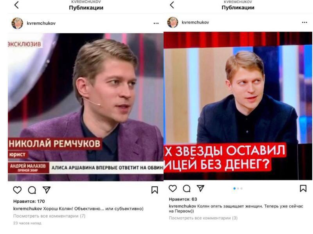Tap the back arrow on the left post
This screenshot has height=234, width=313.
(16, 5)
